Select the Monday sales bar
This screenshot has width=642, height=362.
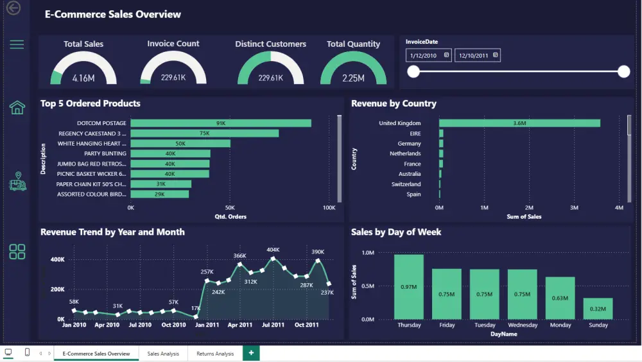pos(560,298)
